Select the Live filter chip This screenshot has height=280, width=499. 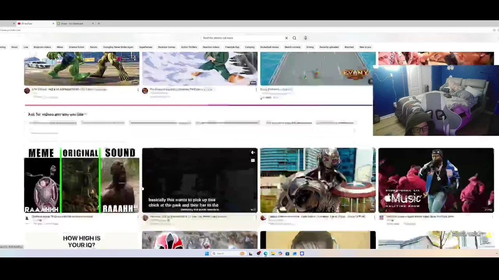[26, 47]
